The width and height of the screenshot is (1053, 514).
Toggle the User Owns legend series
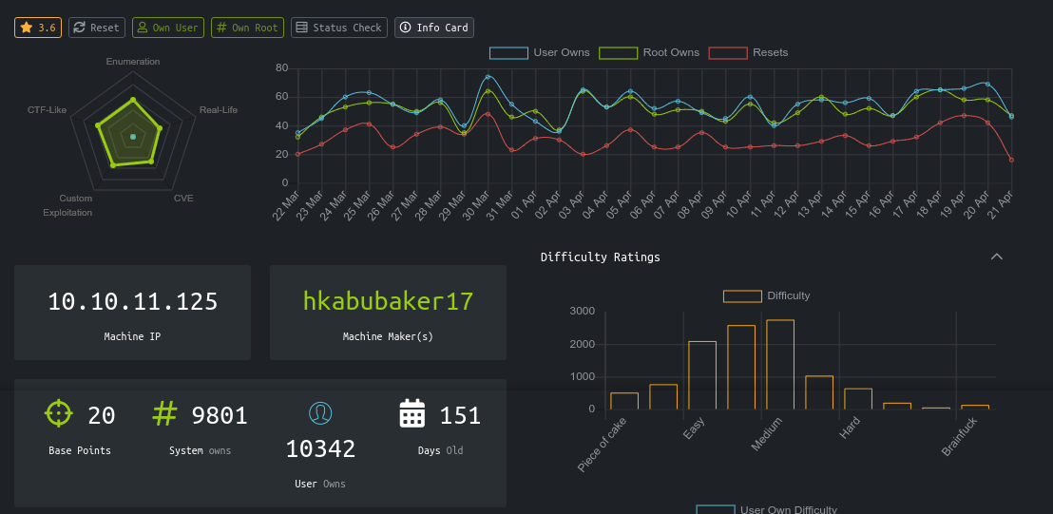pyautogui.click(x=539, y=52)
